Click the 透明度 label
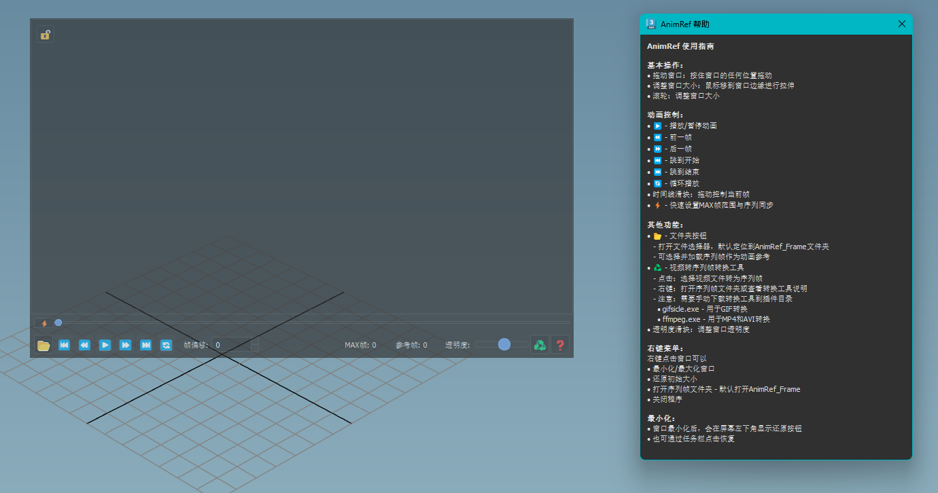 (457, 345)
